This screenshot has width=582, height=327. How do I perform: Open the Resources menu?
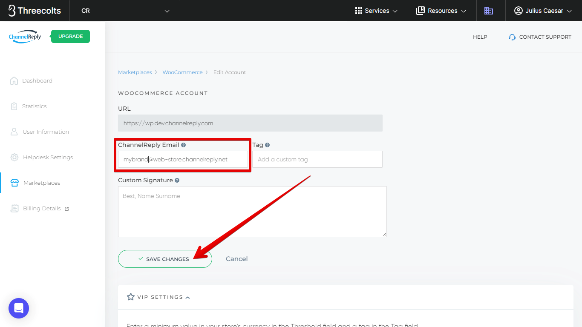(x=441, y=11)
